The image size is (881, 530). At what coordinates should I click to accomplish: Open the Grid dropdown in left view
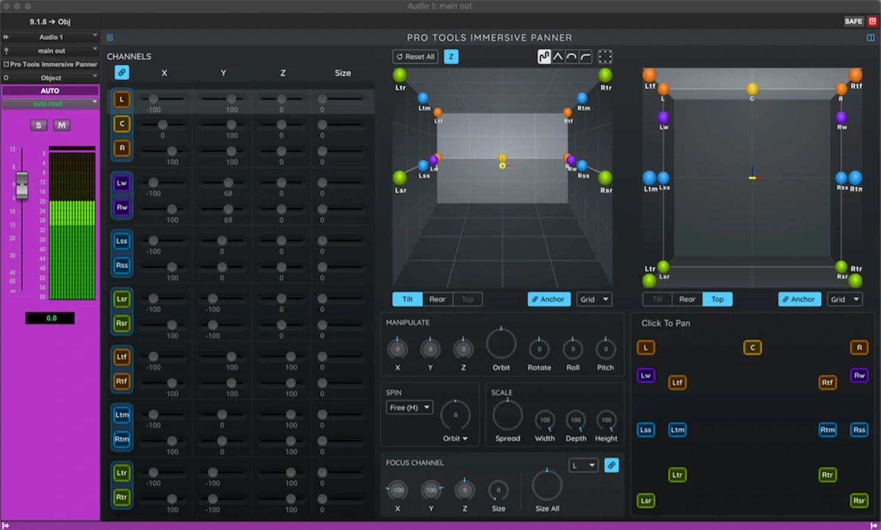(594, 299)
